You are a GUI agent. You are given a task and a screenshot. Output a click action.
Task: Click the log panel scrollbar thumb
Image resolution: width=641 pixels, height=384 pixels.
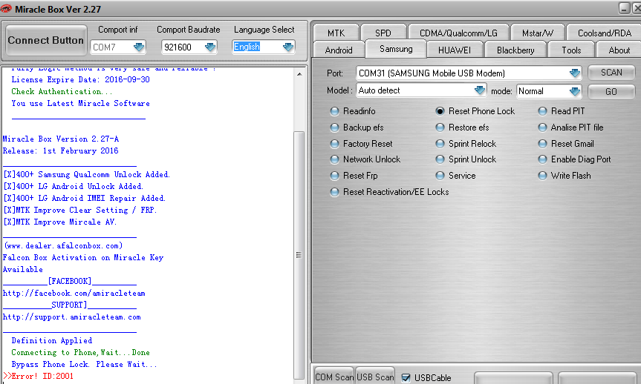299,255
